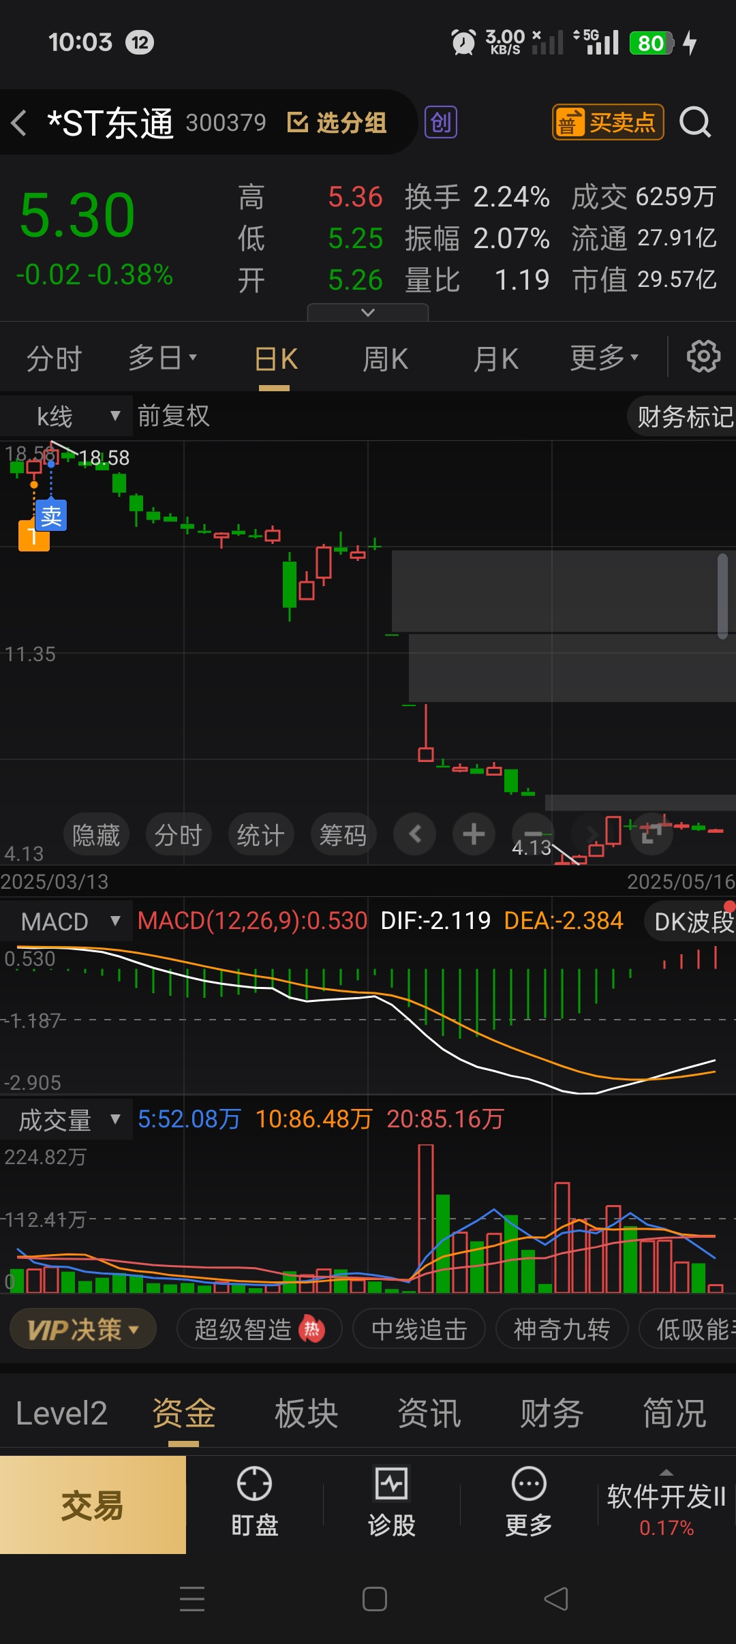Switch to the 资讯 tab

click(x=429, y=1413)
